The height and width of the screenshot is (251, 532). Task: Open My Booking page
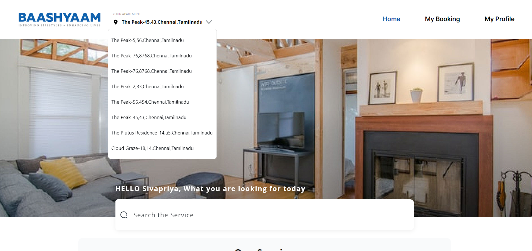[x=442, y=19]
